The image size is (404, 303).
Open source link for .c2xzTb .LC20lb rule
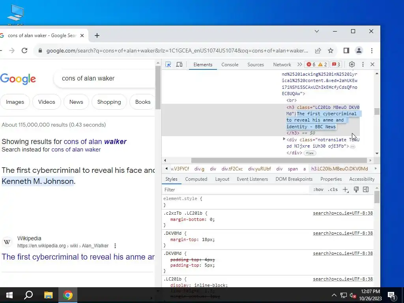tap(343, 213)
